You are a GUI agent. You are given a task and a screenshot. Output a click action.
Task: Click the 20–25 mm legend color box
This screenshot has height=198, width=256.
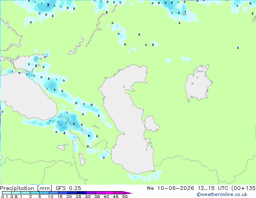pos(72,193)
